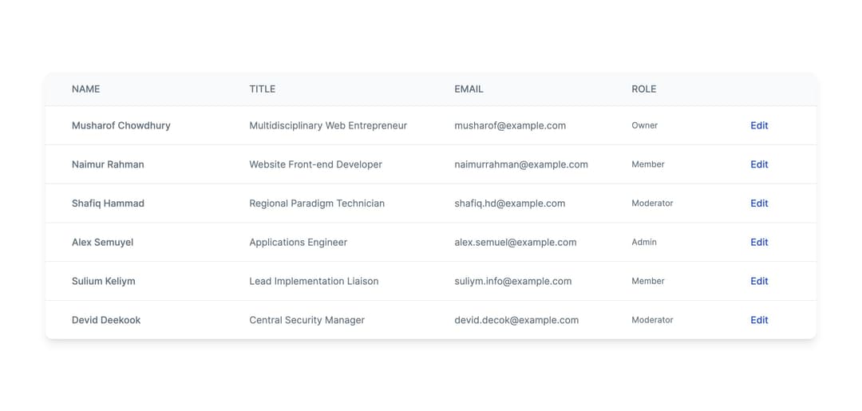The image size is (862, 411).
Task: Open Edit for Naimur Rahman row
Action: pos(758,164)
